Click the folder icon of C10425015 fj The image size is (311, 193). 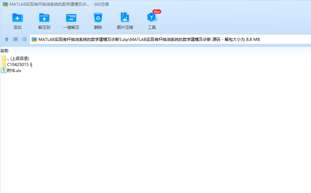pyautogui.click(x=4, y=65)
